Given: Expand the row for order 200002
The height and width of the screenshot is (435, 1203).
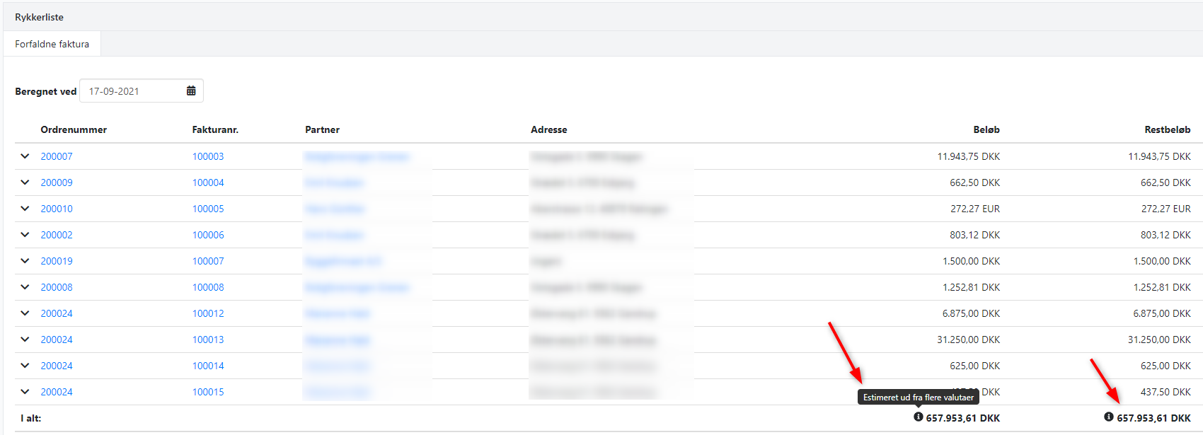Looking at the screenshot, I should [25, 235].
